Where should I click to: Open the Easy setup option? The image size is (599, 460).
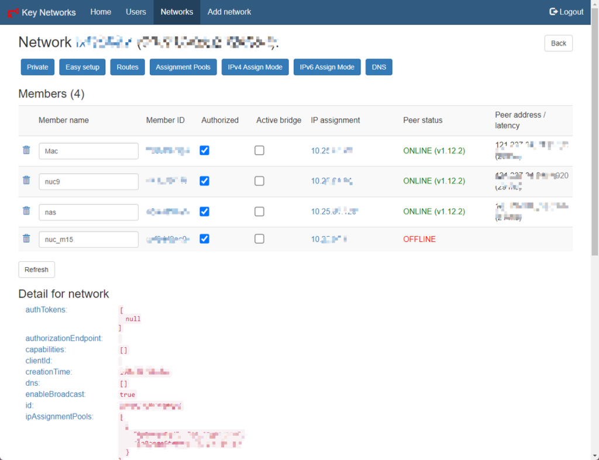pyautogui.click(x=82, y=67)
